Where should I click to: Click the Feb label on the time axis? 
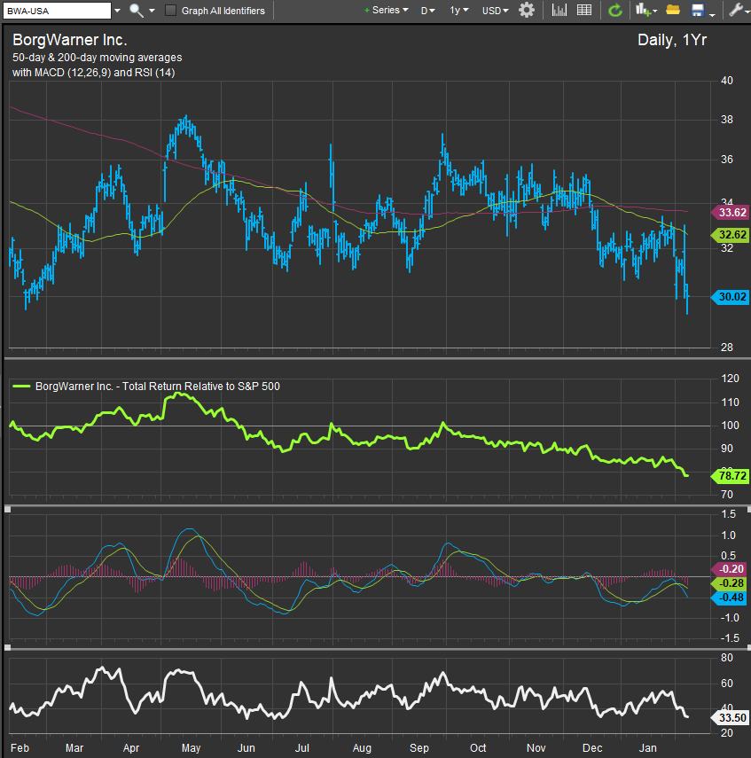[20, 748]
